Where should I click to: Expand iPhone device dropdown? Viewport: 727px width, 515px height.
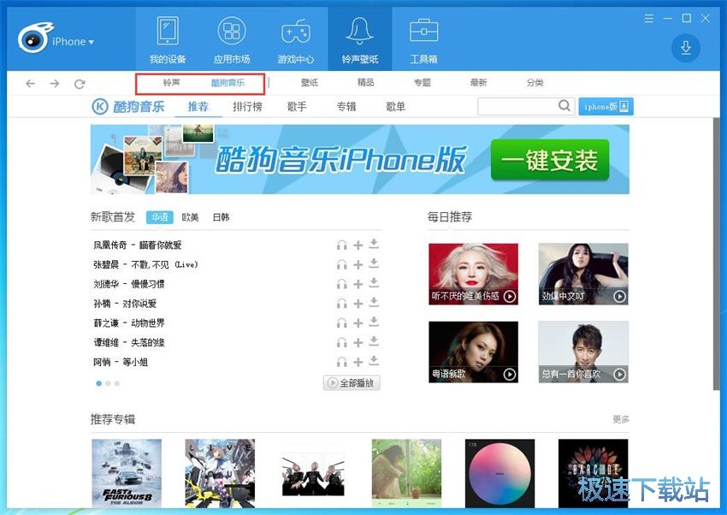pos(73,42)
